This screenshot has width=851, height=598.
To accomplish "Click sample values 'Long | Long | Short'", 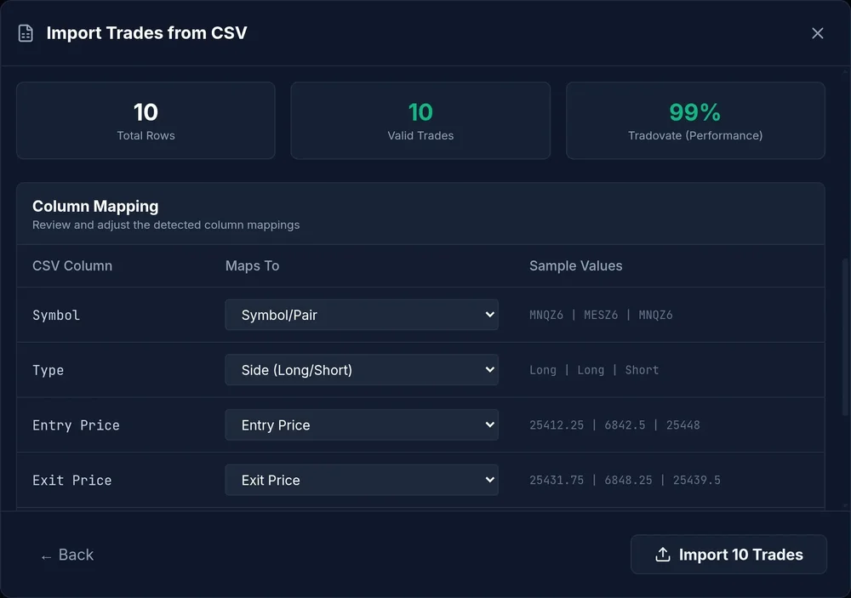I will 594,370.
